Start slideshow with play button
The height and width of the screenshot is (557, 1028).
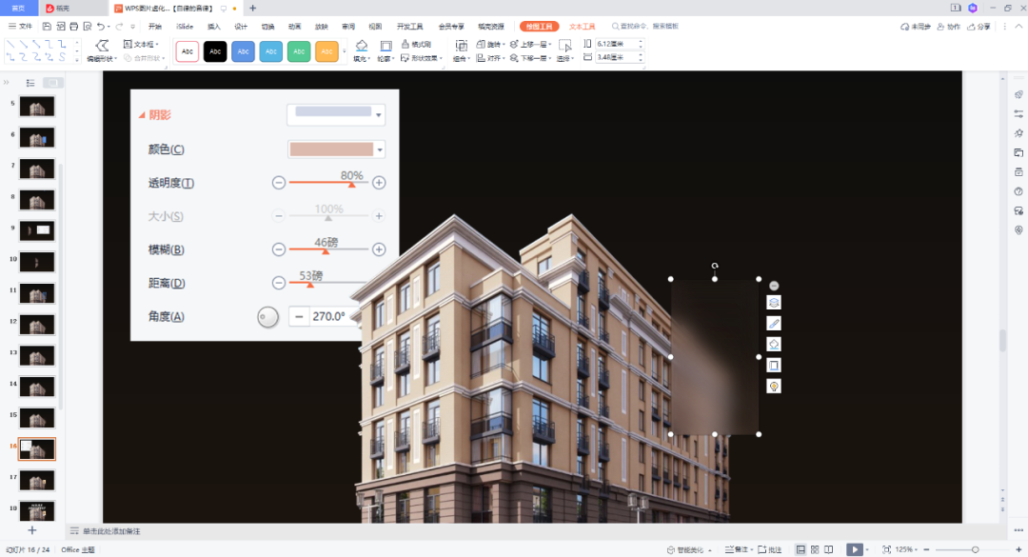(x=854, y=549)
